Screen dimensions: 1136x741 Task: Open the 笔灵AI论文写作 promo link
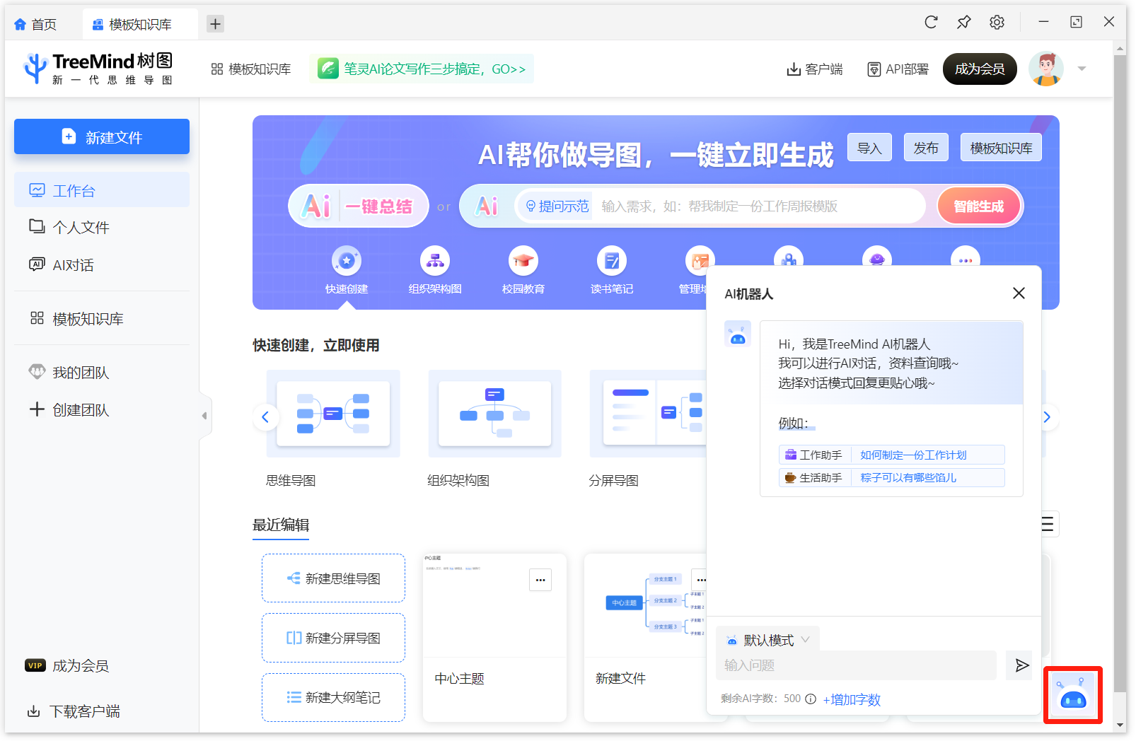(422, 69)
